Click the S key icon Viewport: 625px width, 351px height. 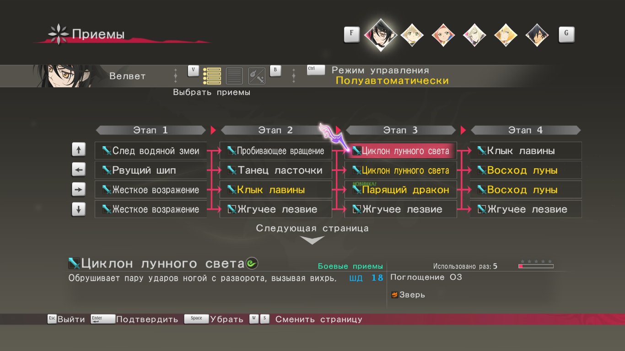[265, 319]
